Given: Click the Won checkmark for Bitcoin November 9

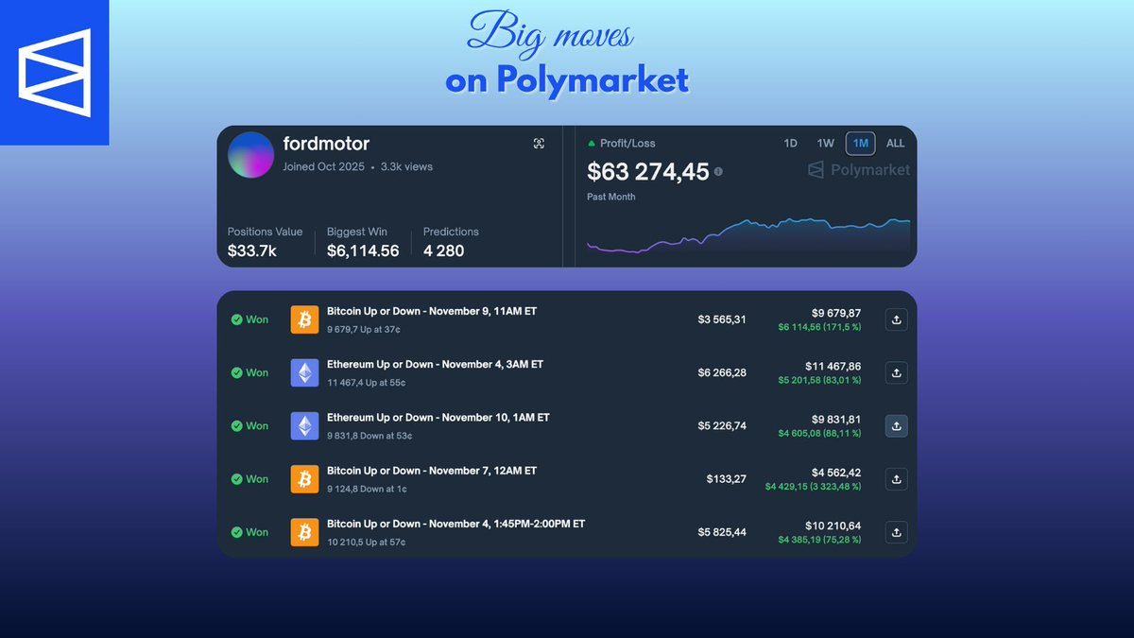Looking at the screenshot, I should [x=237, y=319].
